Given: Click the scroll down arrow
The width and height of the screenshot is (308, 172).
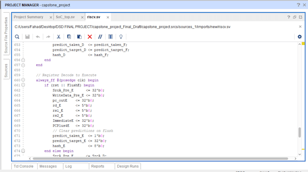Looking at the screenshot, I should tap(299, 154).
